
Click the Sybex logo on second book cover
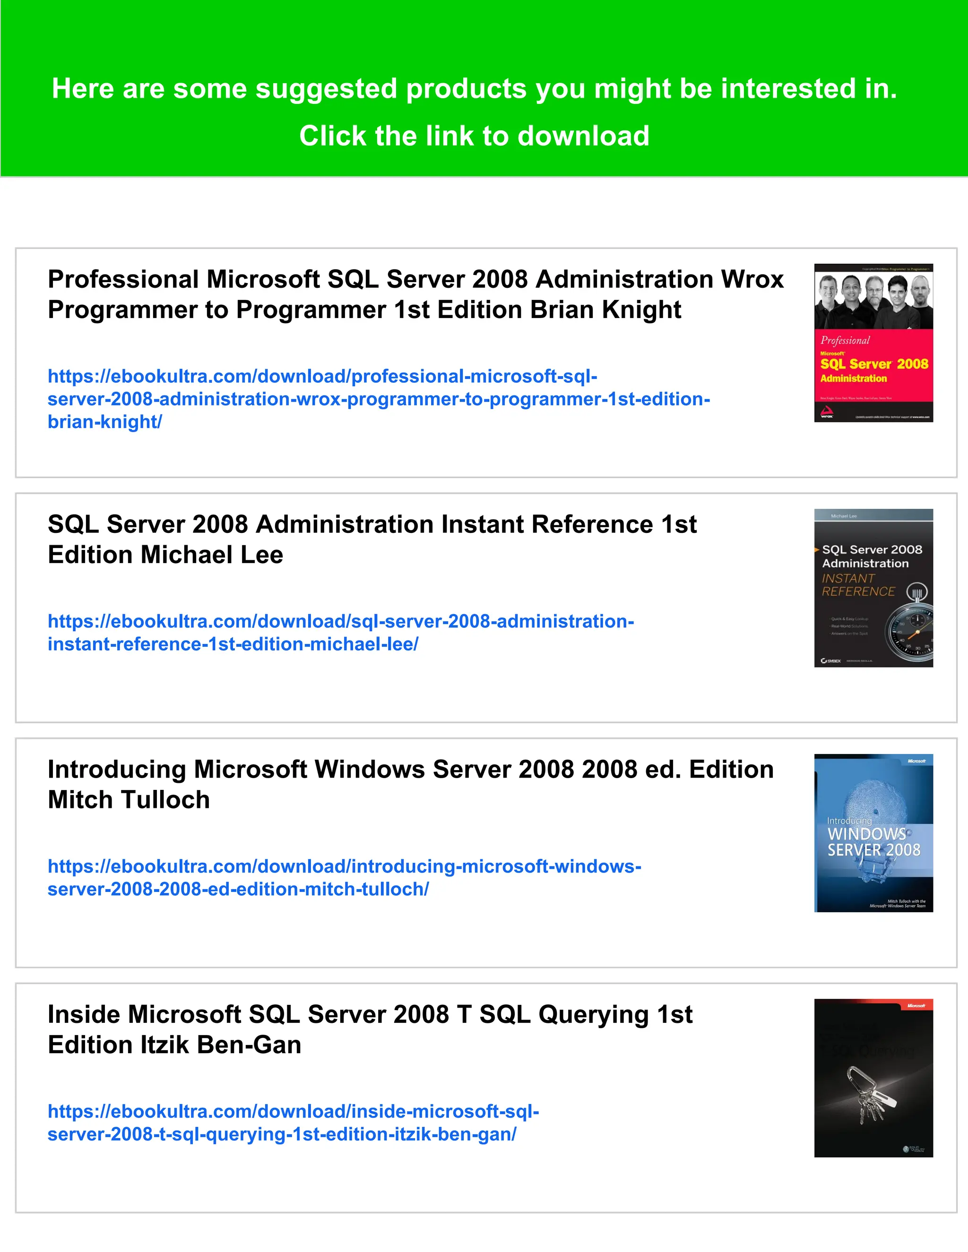[831, 661]
